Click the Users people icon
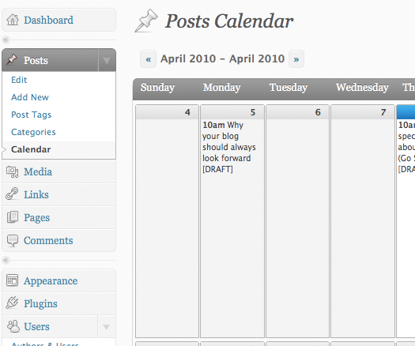Image resolution: width=415 pixels, height=346 pixels. point(13,326)
